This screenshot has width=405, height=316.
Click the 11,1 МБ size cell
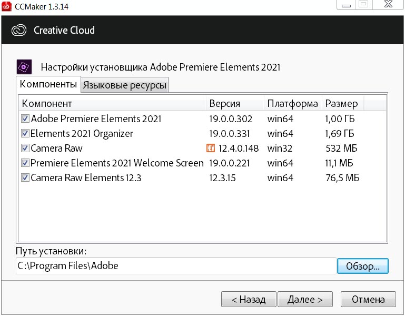point(339,163)
